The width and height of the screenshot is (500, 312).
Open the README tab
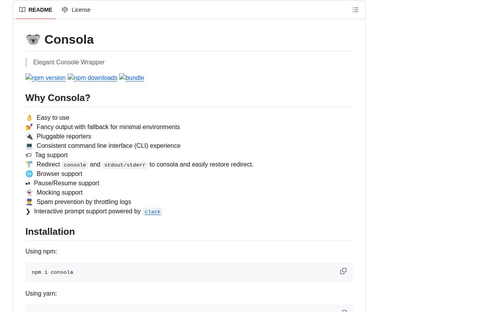point(36,10)
